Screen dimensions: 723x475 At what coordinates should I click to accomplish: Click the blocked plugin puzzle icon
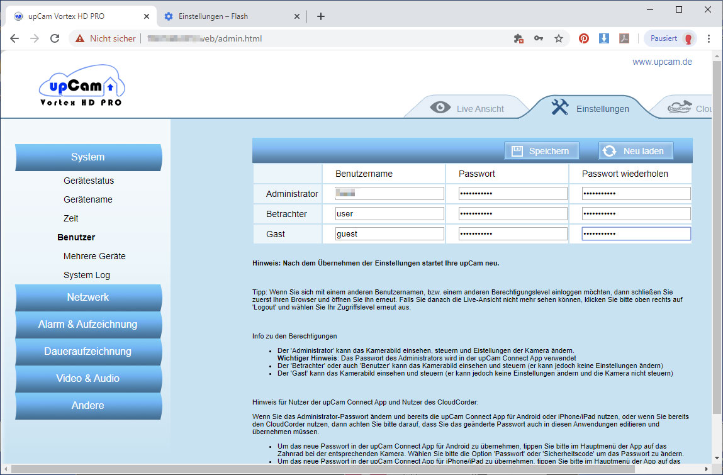pos(518,39)
